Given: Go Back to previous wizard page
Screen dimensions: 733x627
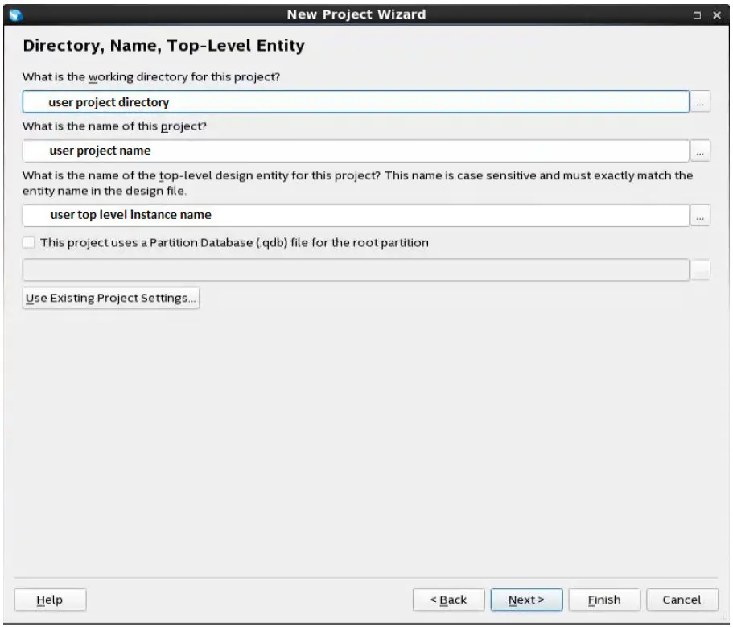Looking at the screenshot, I should [448, 600].
